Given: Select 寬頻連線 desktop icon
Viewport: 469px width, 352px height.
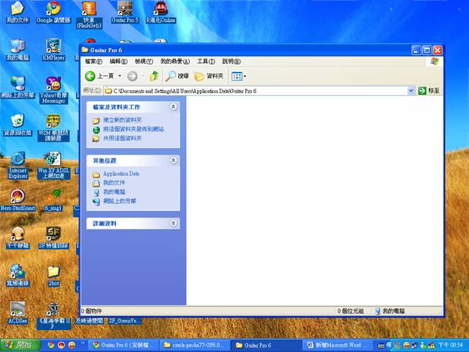Looking at the screenshot, I should tap(18, 275).
